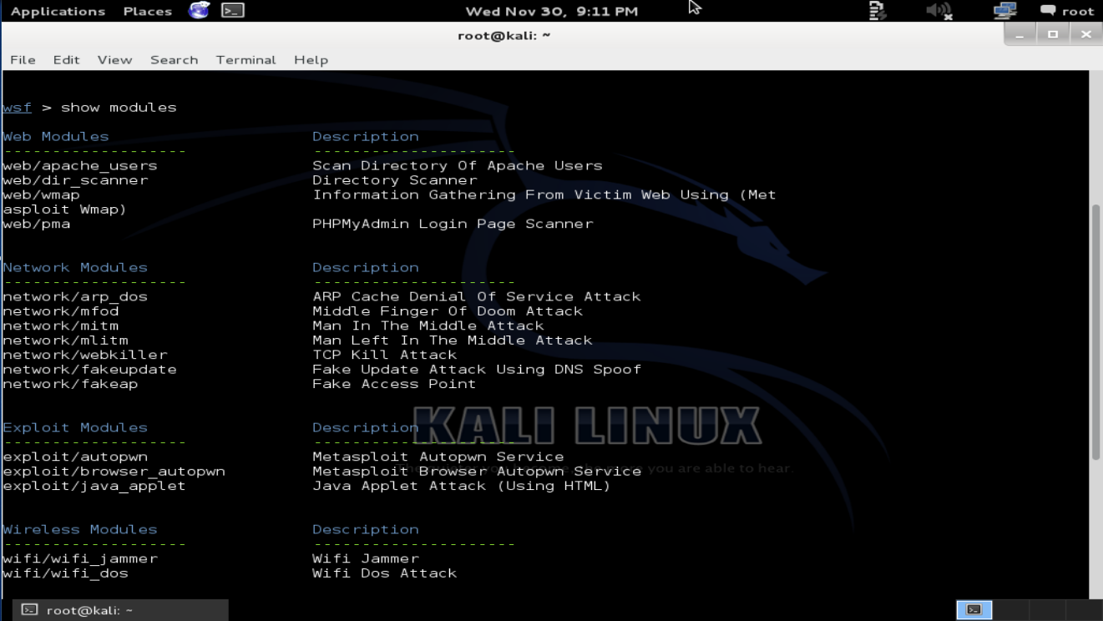Click the Wireless Modules heading
Screen dimensions: 1103x621
[79, 529]
